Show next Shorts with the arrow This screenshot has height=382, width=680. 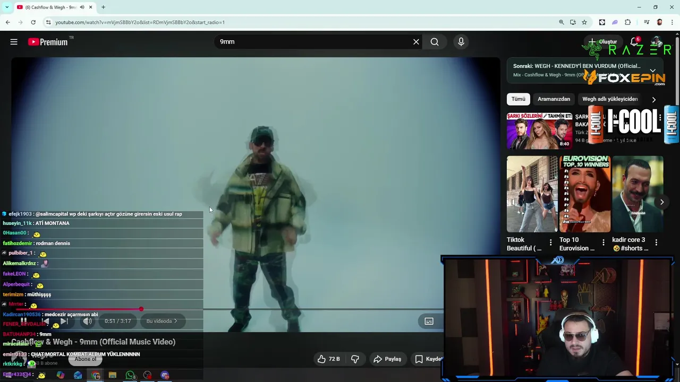[x=661, y=202]
